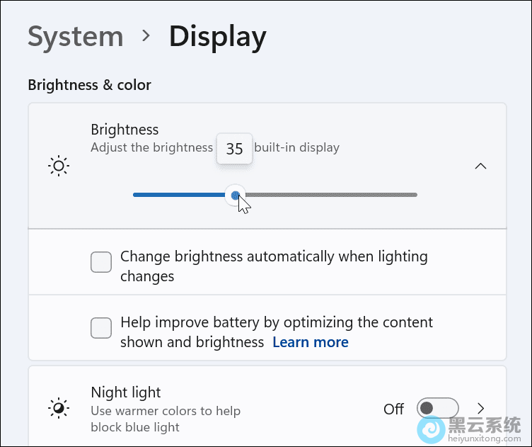Click the brightness slider thumb
The height and width of the screenshot is (447, 532).
236,195
